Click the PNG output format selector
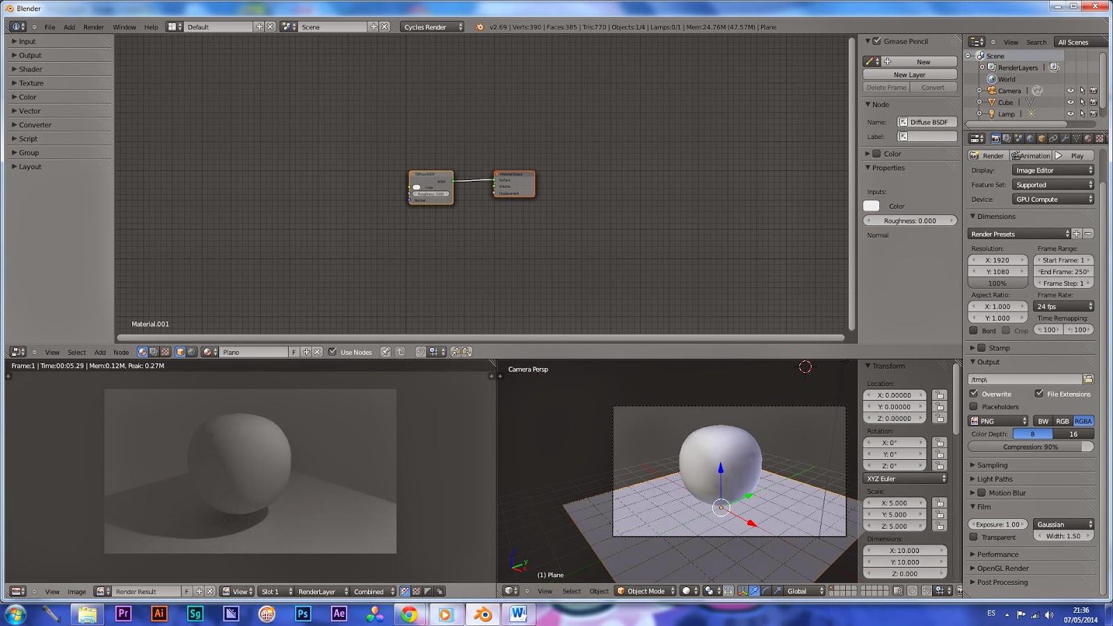Image resolution: width=1113 pixels, height=626 pixels. coord(996,421)
